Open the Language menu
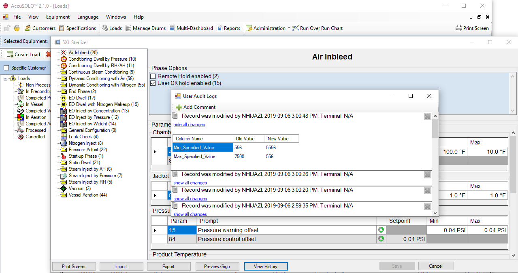Image resolution: width=518 pixels, height=273 pixels. pos(87,17)
